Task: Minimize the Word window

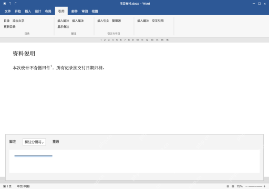Action: (x=254, y=4)
